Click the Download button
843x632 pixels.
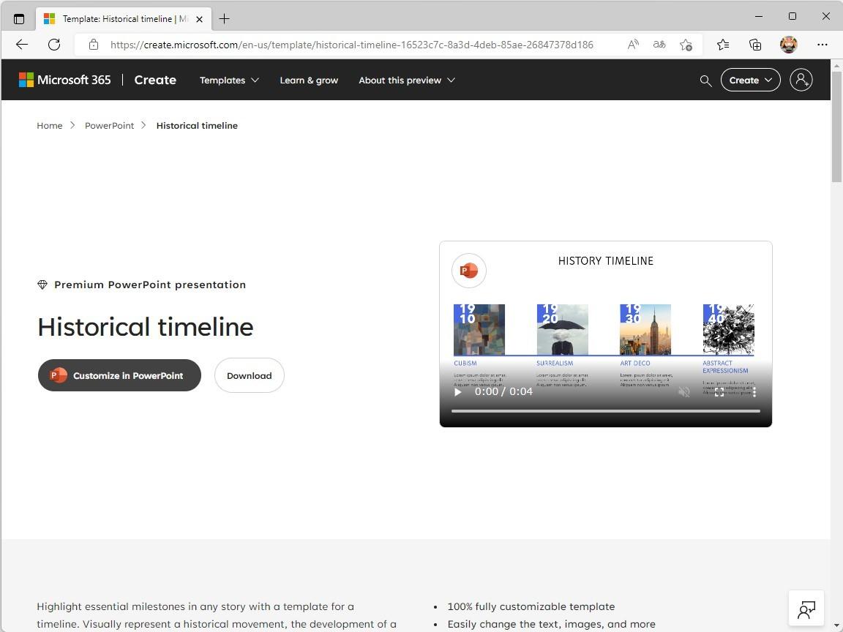click(250, 375)
